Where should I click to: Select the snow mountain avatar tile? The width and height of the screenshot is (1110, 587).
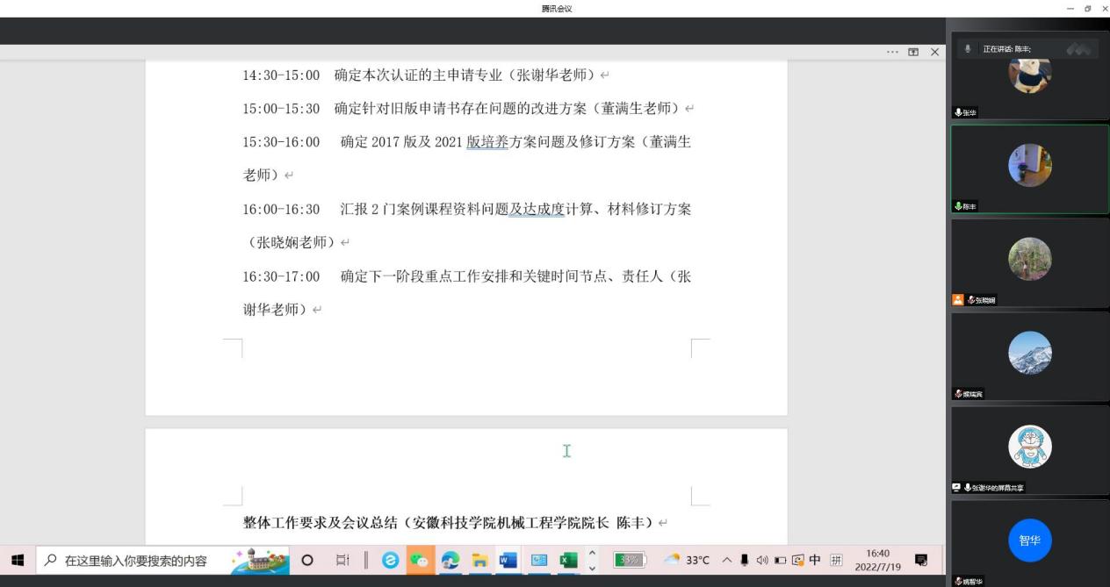pyautogui.click(x=1029, y=353)
